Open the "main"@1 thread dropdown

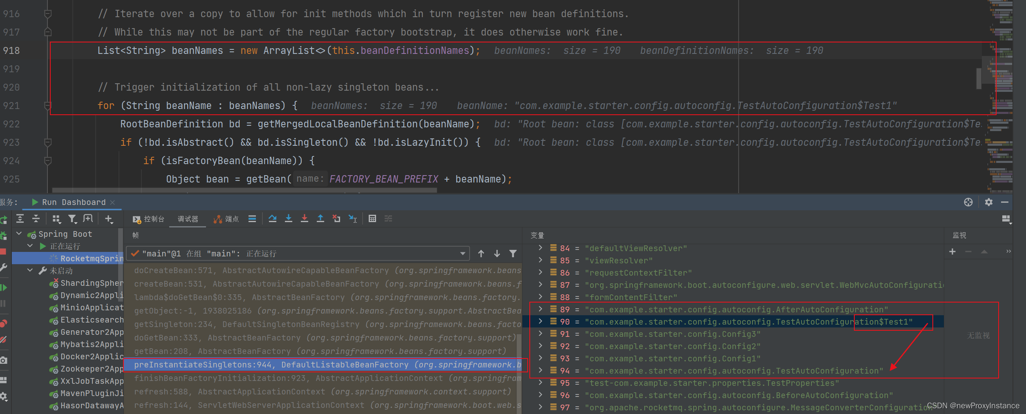pyautogui.click(x=298, y=254)
